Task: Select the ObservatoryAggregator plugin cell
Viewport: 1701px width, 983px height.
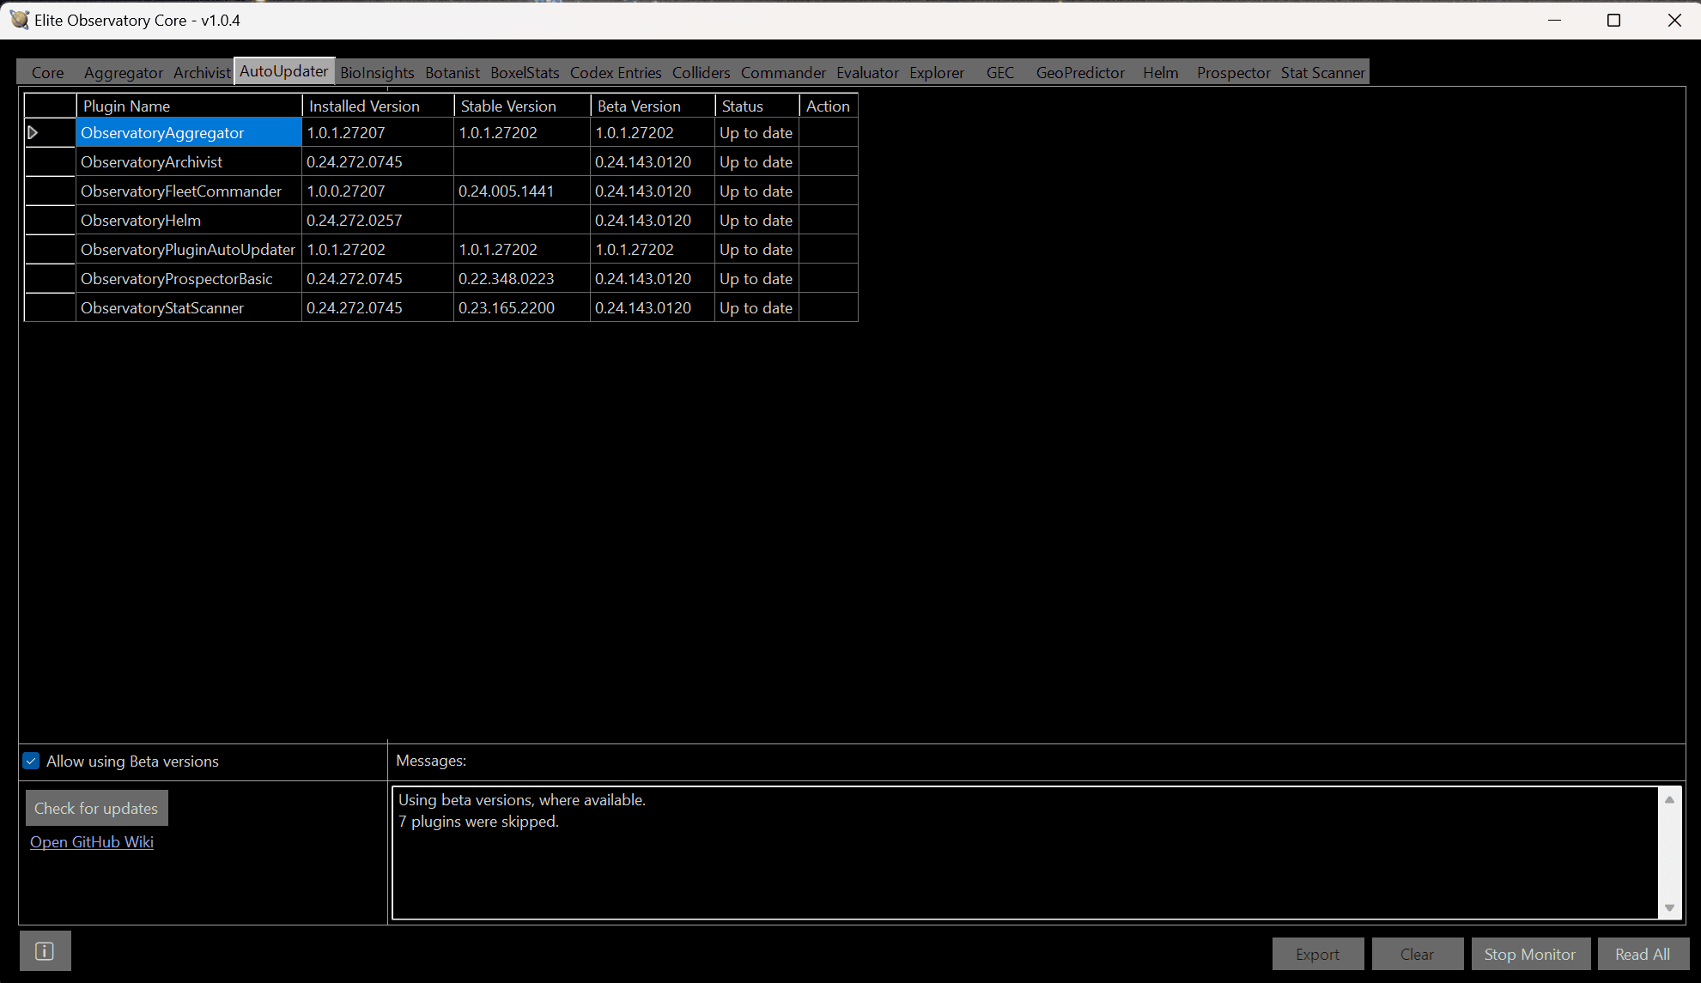Action: tap(189, 133)
